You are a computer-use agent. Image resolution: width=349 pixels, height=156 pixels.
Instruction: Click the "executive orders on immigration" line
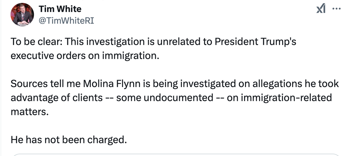(x=85, y=56)
